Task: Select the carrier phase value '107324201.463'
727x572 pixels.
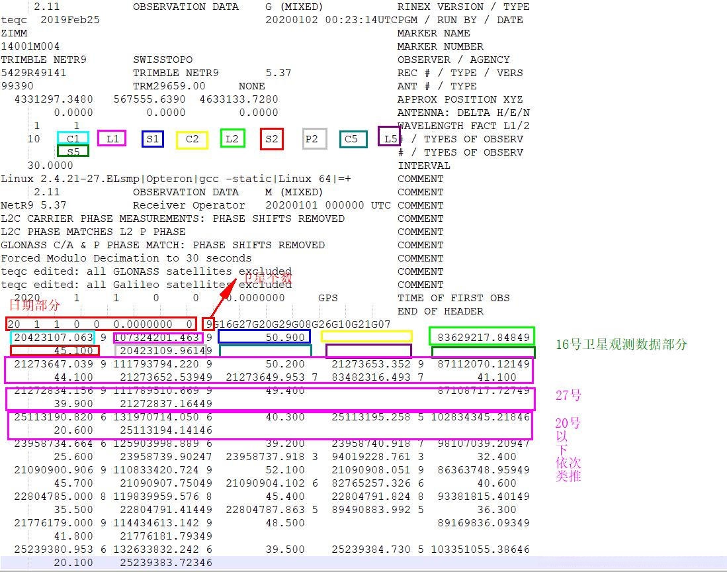Action: [x=156, y=337]
